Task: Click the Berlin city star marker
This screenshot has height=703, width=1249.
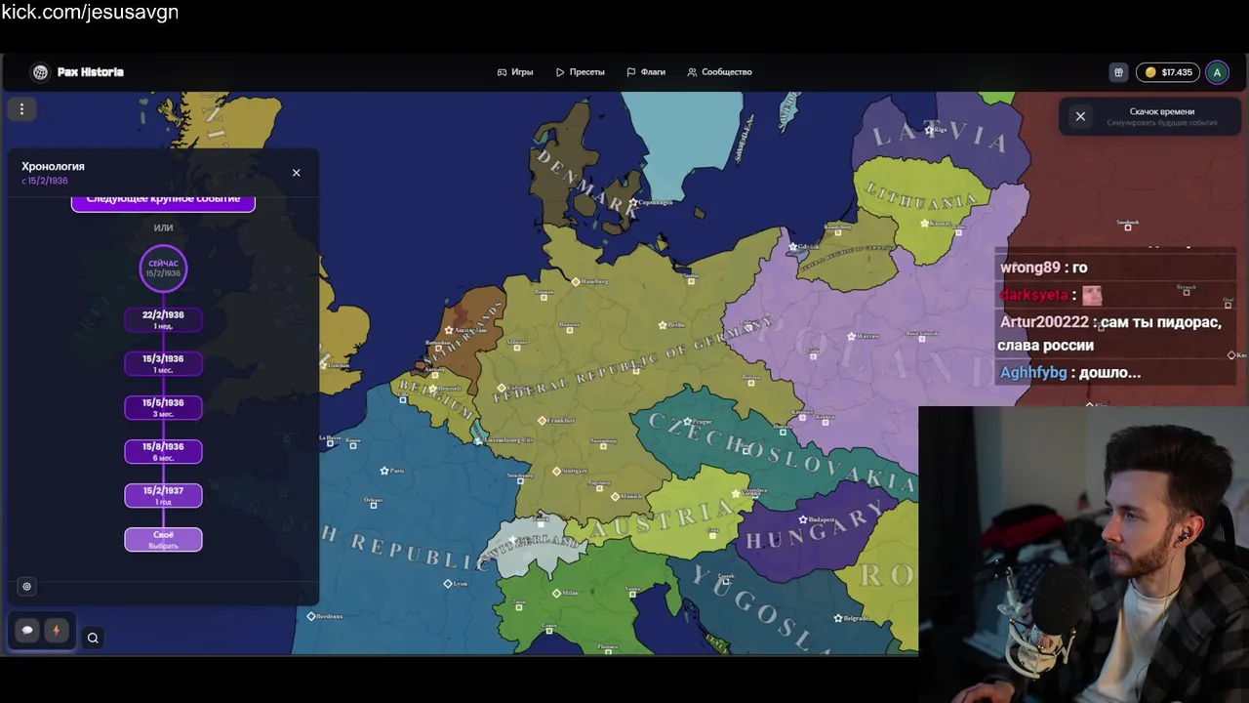Action: point(663,325)
